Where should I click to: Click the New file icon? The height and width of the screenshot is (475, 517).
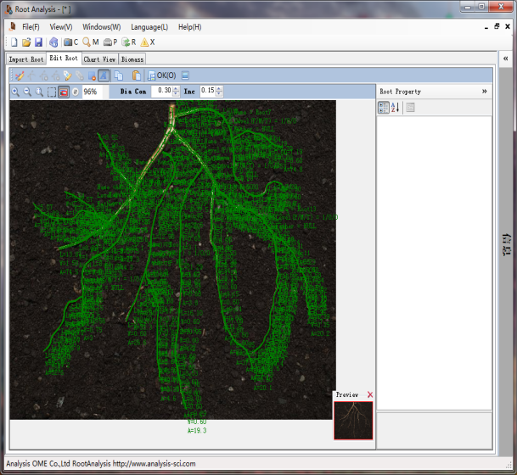[x=14, y=42]
